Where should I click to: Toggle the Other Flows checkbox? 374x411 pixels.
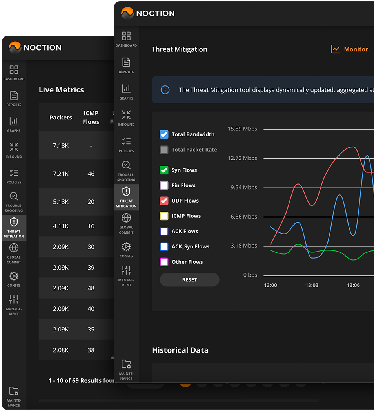click(164, 262)
